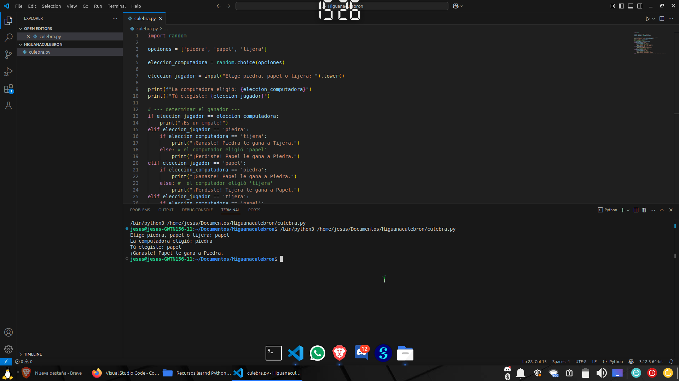Open the Accounts menu icon

pyautogui.click(x=8, y=332)
